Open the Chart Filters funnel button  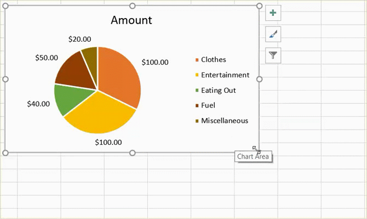point(273,55)
